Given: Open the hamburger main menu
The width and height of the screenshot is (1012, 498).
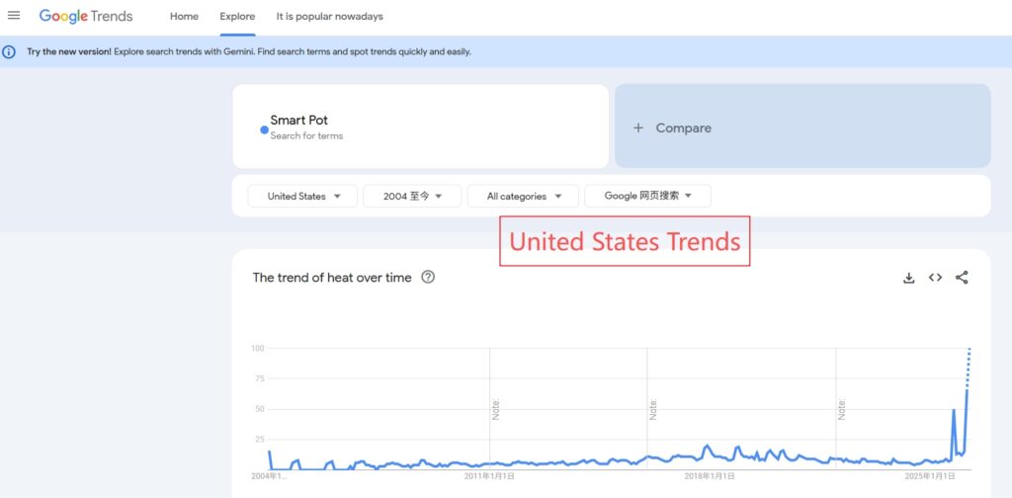Looking at the screenshot, I should [14, 16].
